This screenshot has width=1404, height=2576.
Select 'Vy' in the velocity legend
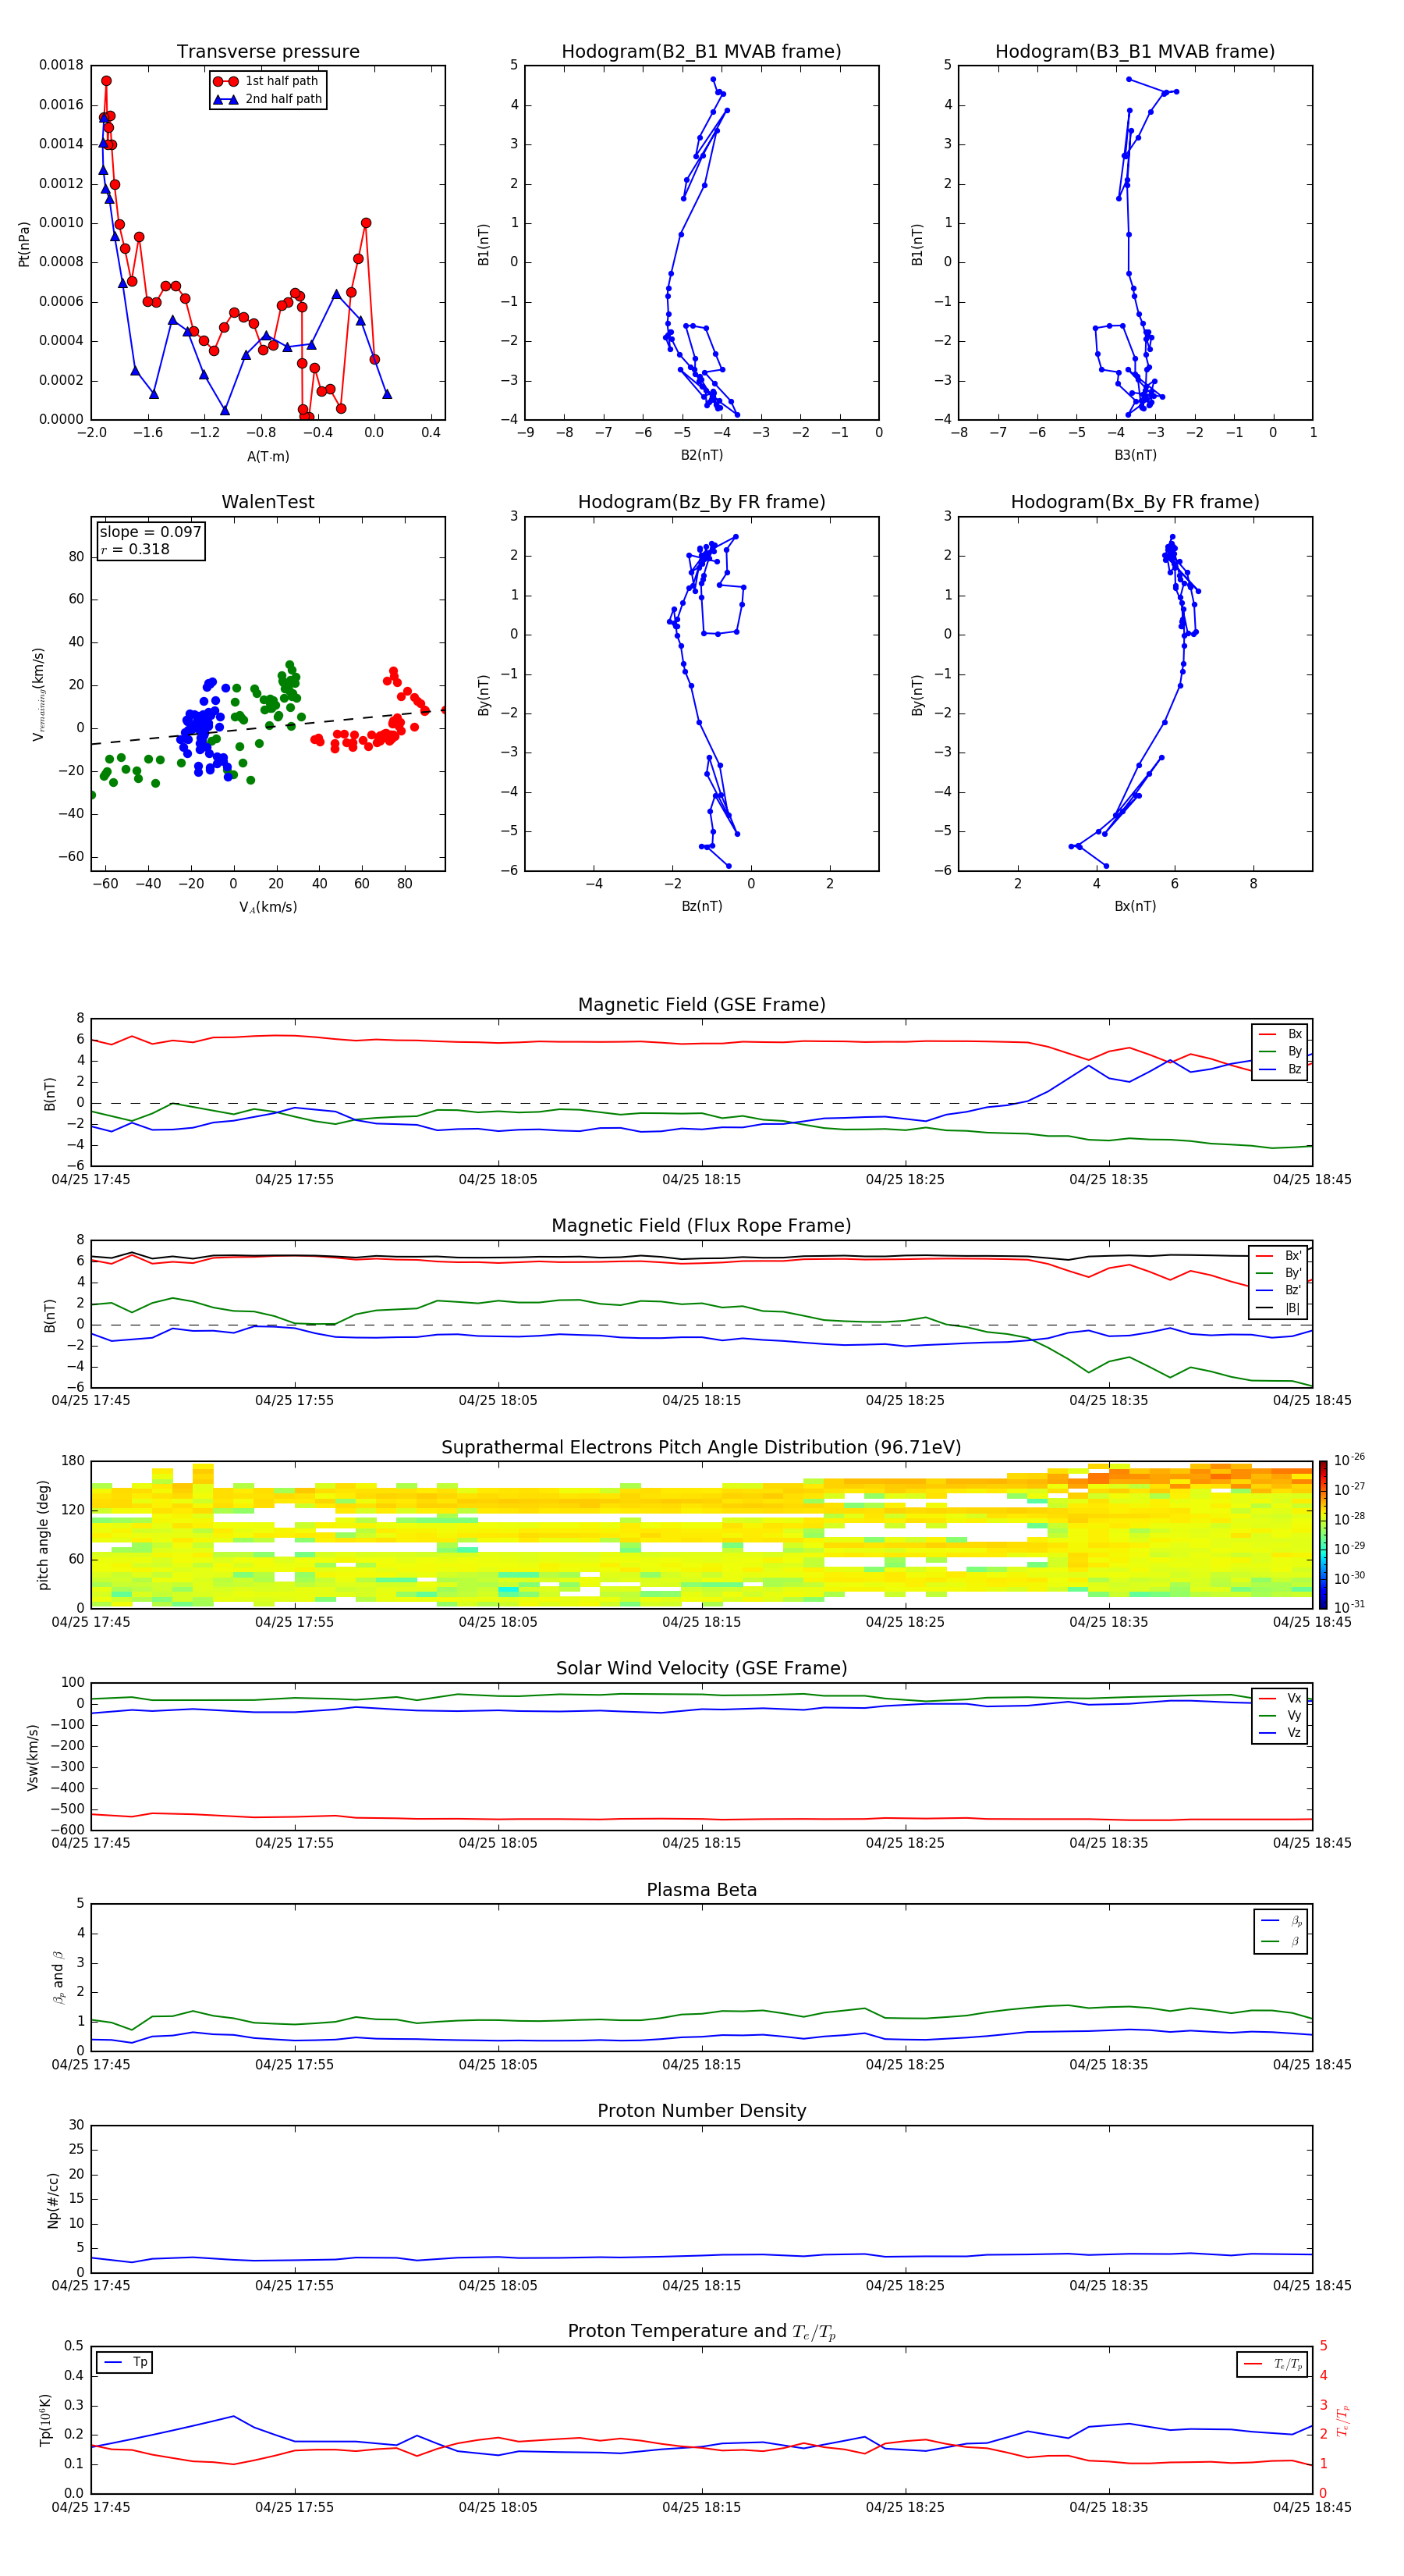1281,1715
